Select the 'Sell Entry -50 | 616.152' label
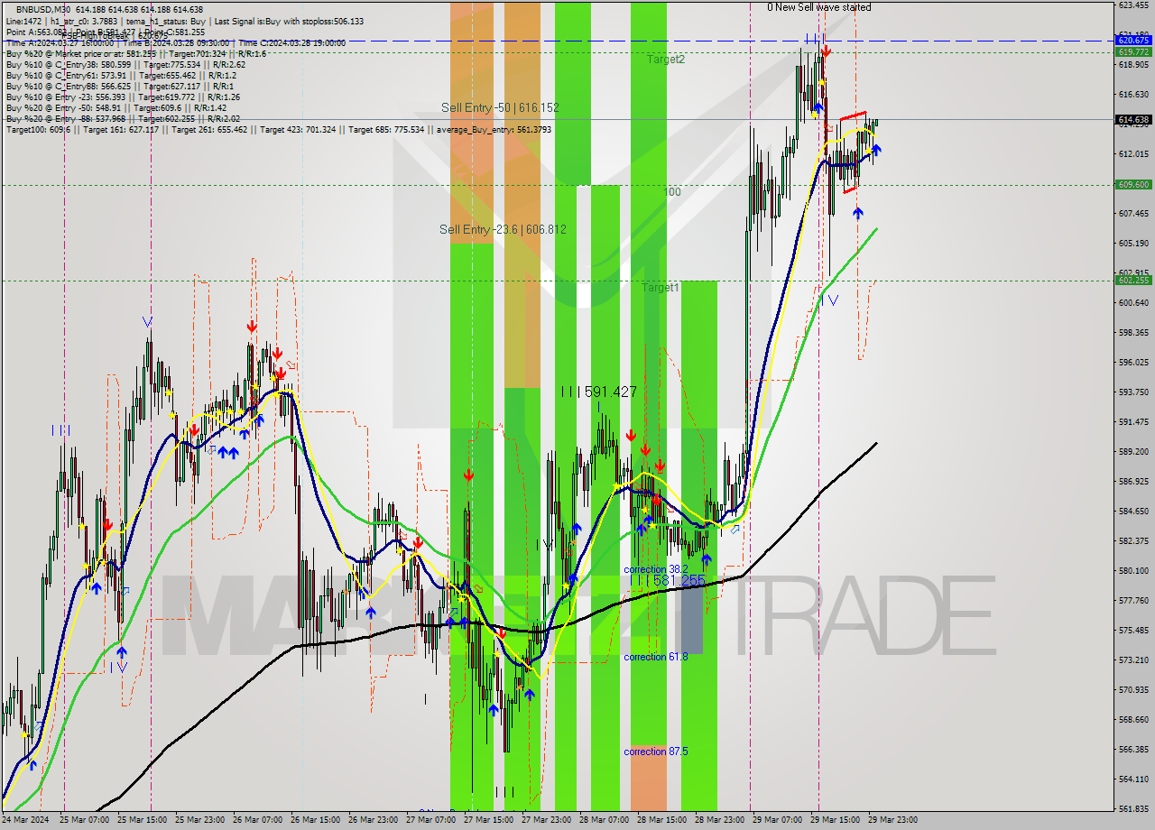 click(500, 107)
